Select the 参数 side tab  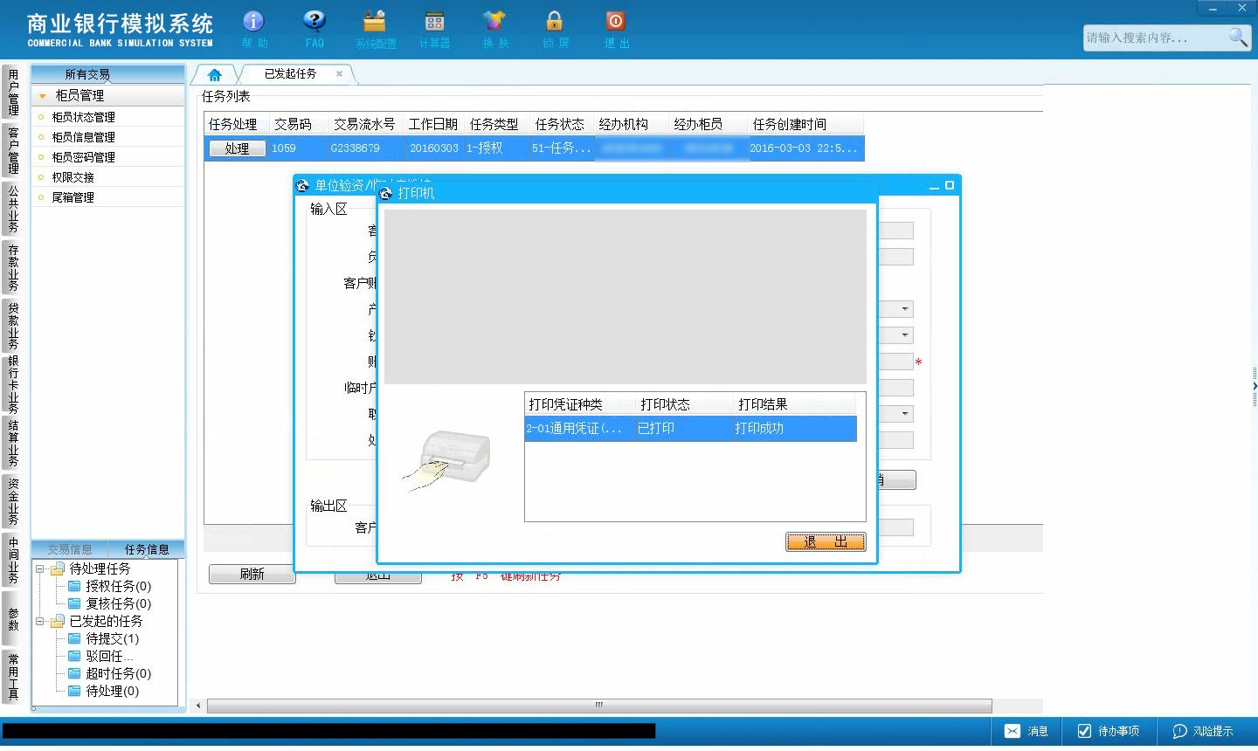12,619
